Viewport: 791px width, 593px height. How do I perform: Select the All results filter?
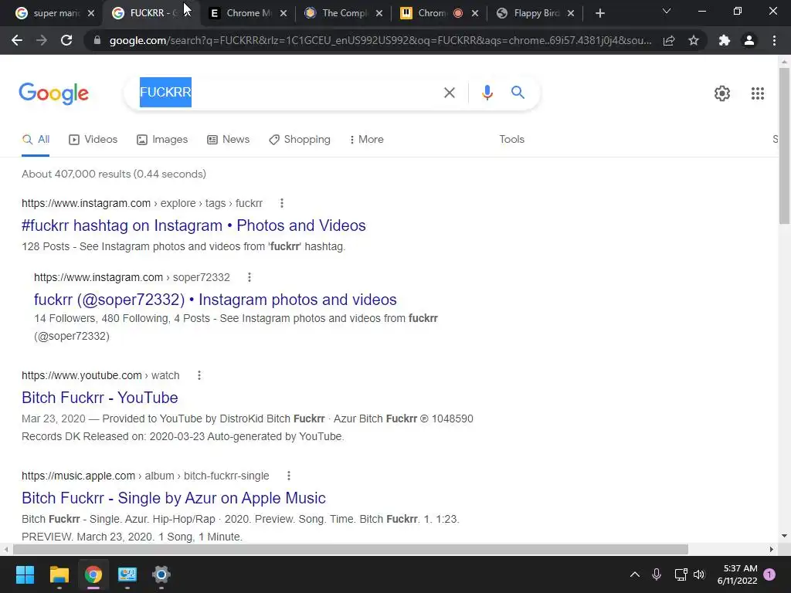point(36,139)
